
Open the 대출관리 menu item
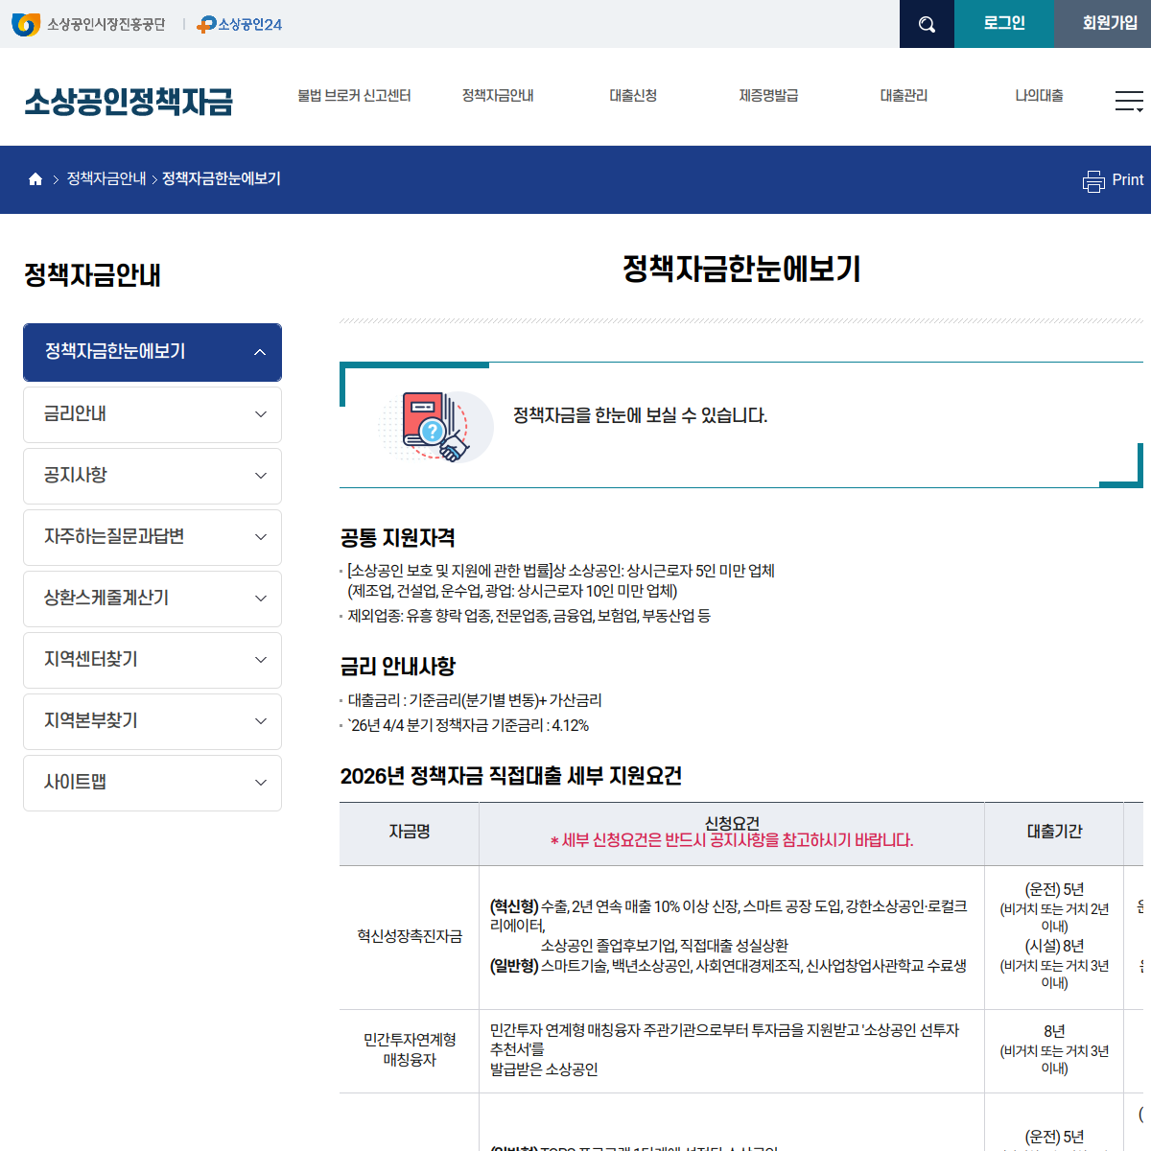click(x=904, y=96)
